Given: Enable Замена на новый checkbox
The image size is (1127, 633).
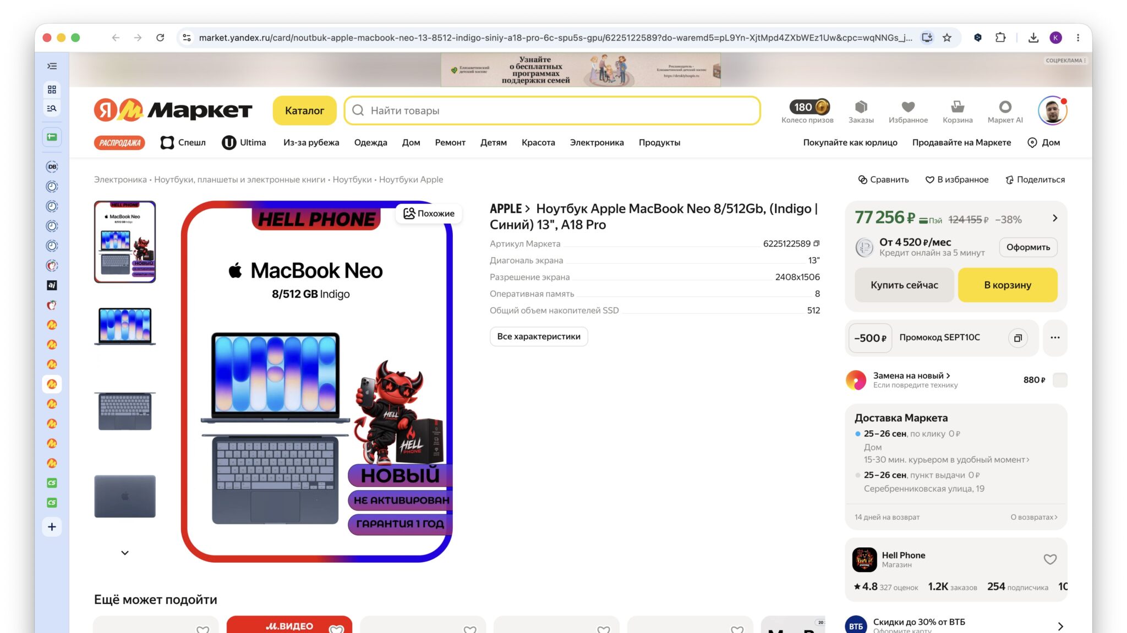Looking at the screenshot, I should tap(1060, 380).
